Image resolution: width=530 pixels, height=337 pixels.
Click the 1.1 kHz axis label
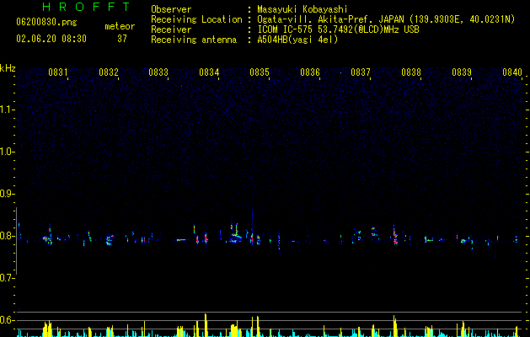8,110
